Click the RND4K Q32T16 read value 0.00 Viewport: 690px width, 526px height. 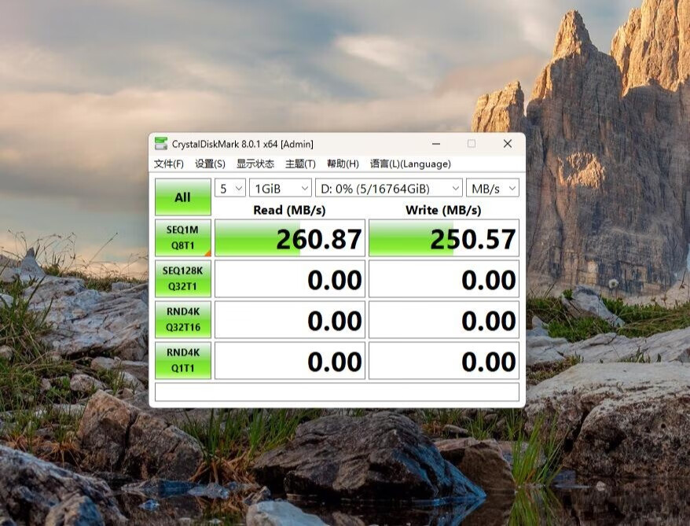[x=290, y=319]
